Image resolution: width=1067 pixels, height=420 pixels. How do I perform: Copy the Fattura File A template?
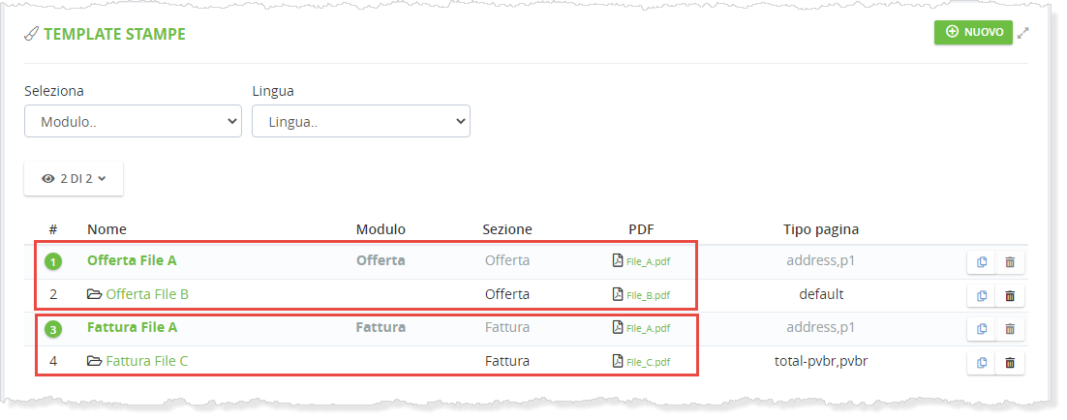pyautogui.click(x=982, y=329)
